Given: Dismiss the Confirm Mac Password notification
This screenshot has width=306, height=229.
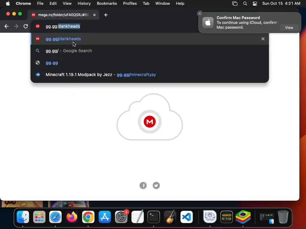Looking at the screenshot, I should click(x=200, y=13).
